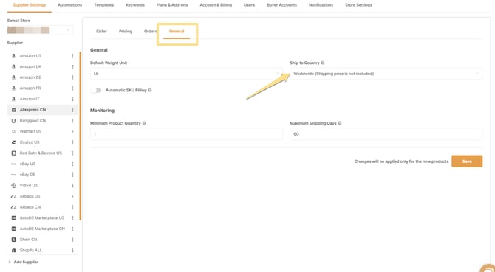Click Add Supplier
This screenshot has width=495, height=272.
(23, 262)
